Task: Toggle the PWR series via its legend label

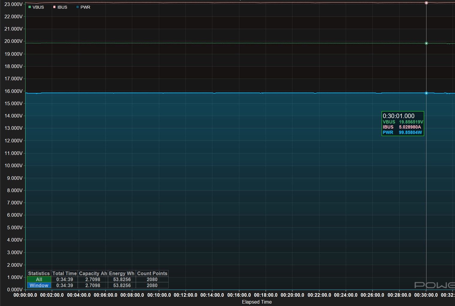Action: [x=85, y=7]
